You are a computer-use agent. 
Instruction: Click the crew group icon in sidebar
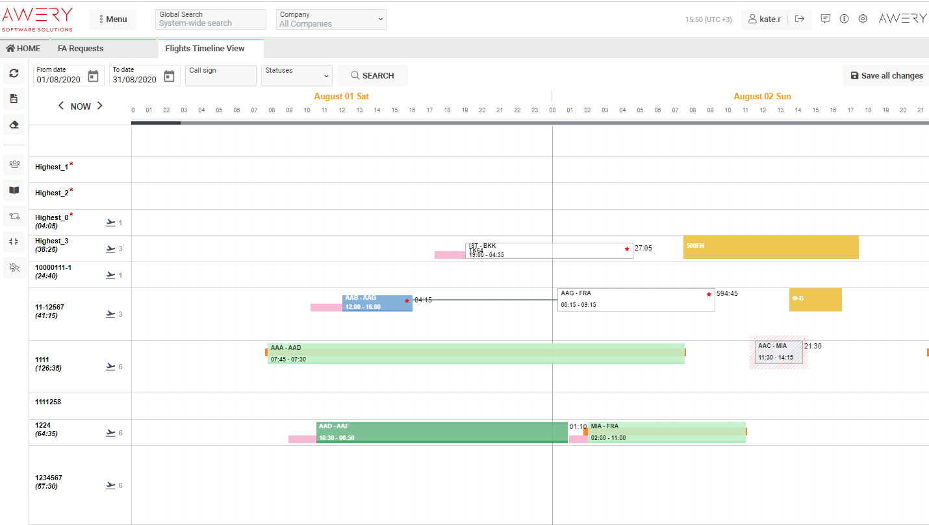point(14,164)
